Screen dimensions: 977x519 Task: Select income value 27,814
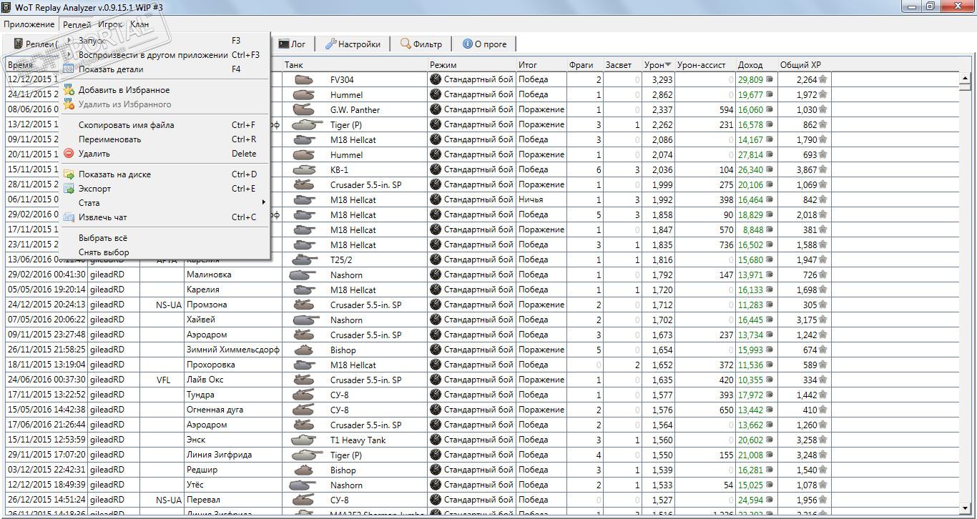coord(750,154)
